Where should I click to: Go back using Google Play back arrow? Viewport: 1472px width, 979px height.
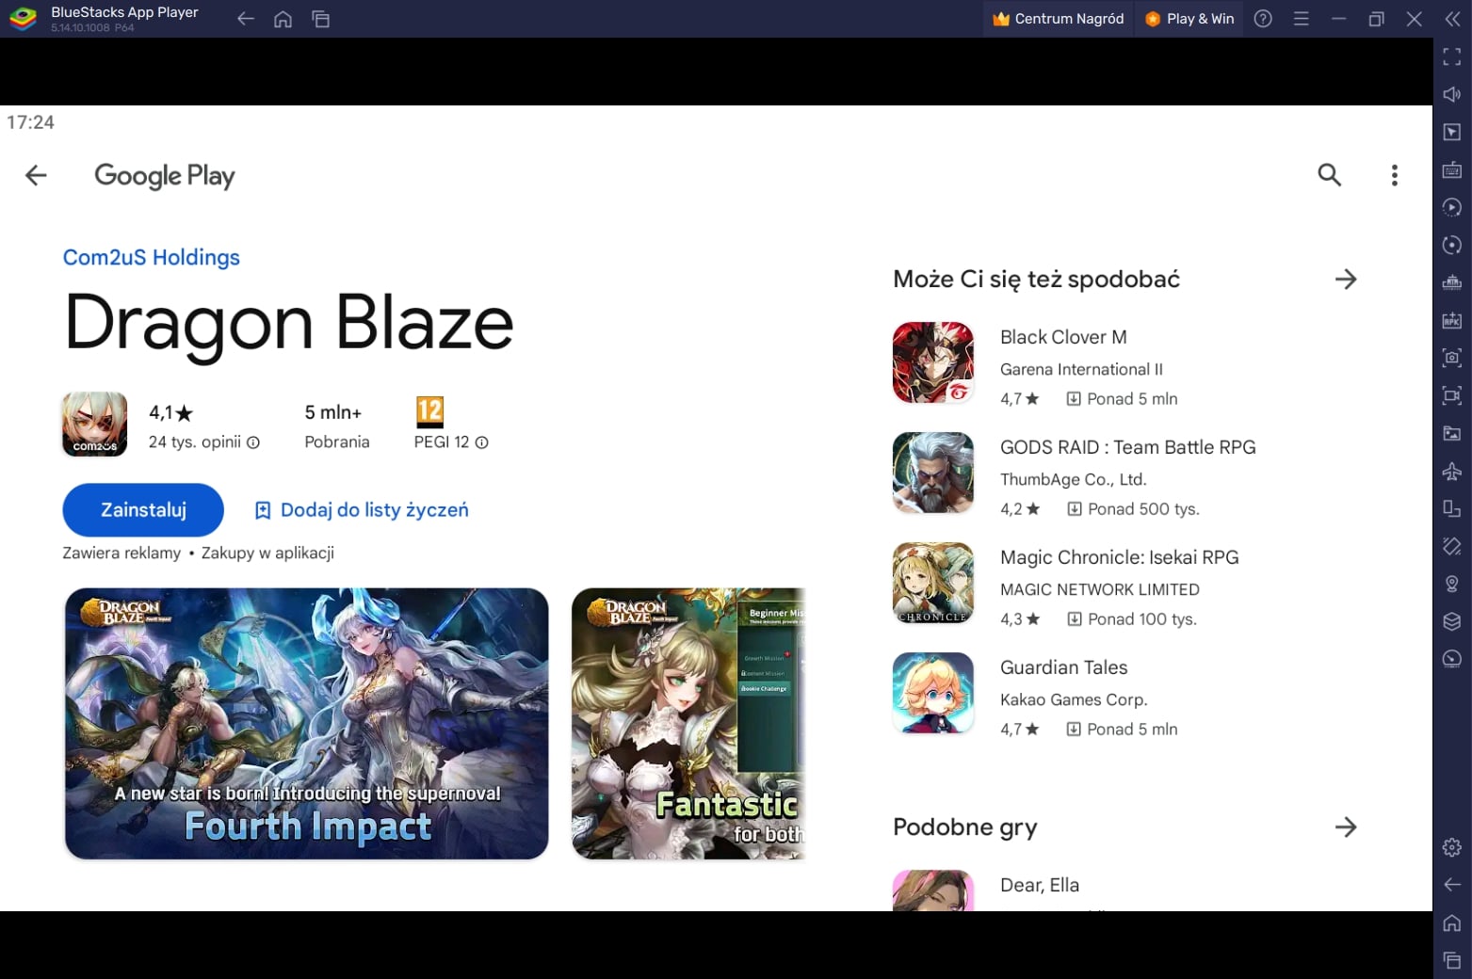[36, 175]
